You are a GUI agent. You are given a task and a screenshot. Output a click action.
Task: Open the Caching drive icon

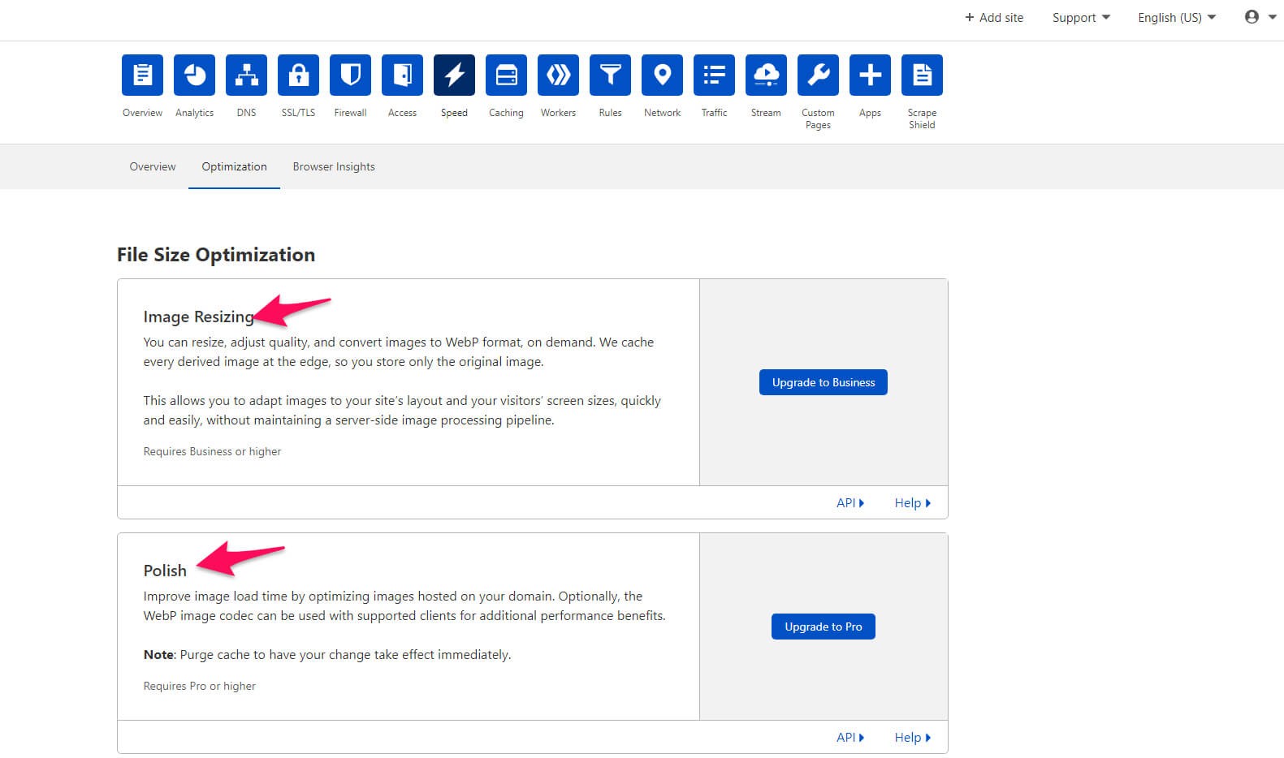click(506, 75)
